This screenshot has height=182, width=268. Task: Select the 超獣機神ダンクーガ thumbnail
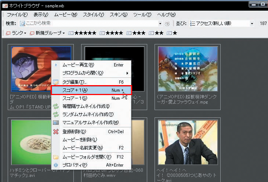pos(188,69)
